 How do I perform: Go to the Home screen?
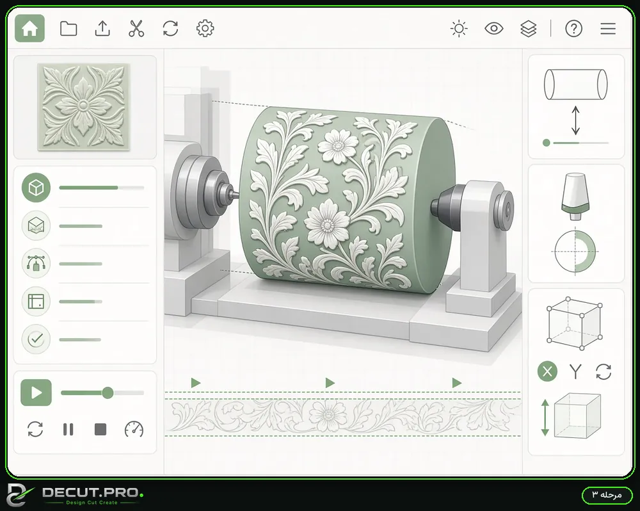(30, 29)
